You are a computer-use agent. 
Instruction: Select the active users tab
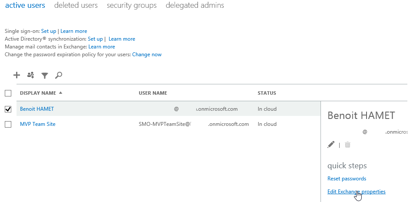(x=25, y=6)
